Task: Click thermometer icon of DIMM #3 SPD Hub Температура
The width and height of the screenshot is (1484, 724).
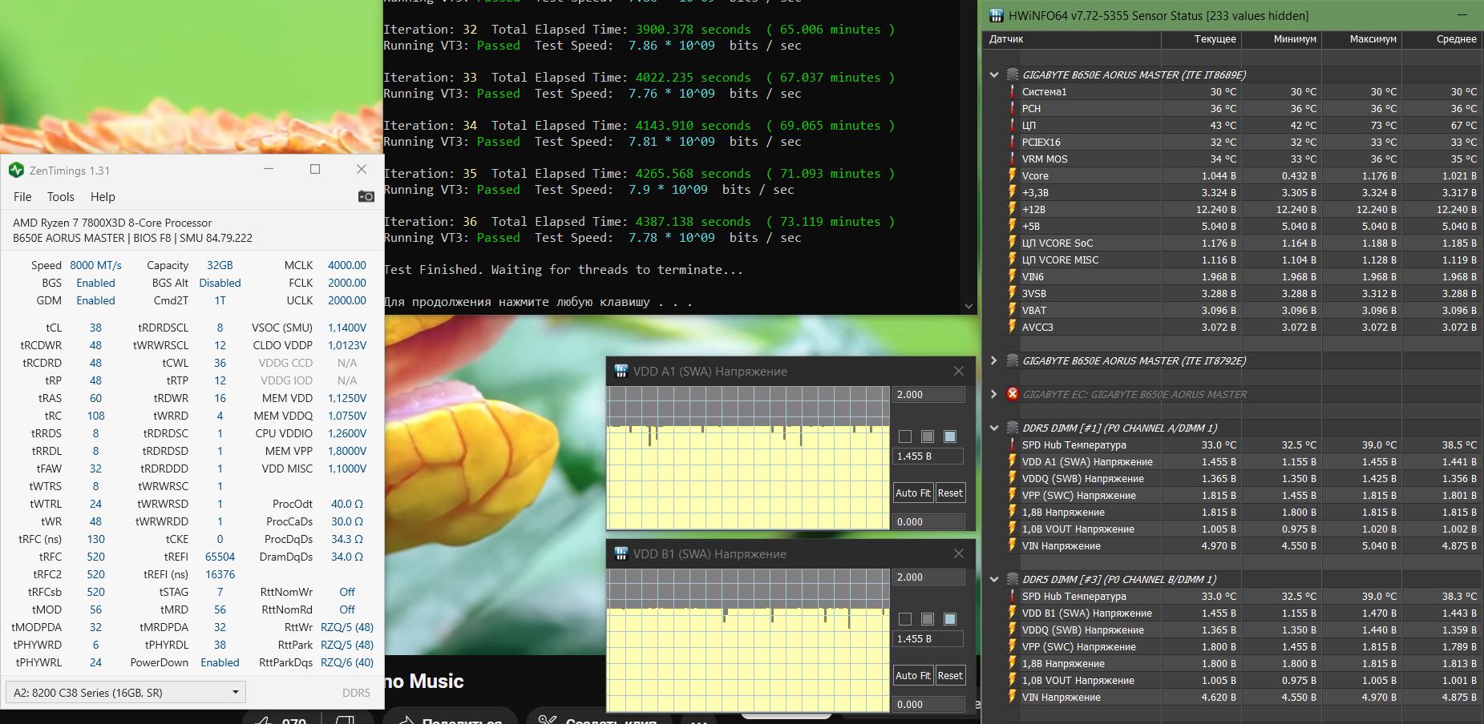Action: (x=1013, y=596)
